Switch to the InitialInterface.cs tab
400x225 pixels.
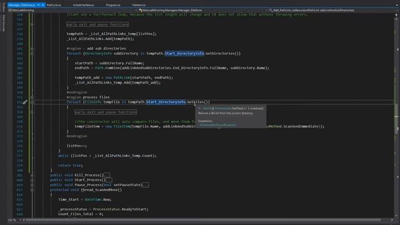pyautogui.click(x=83, y=5)
